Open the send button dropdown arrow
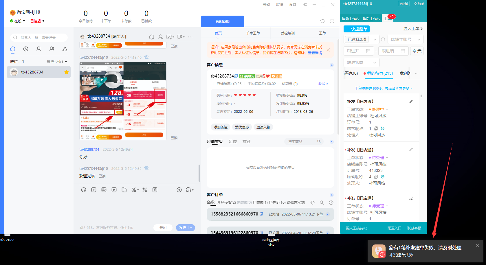486x265 pixels. [x=191, y=228]
